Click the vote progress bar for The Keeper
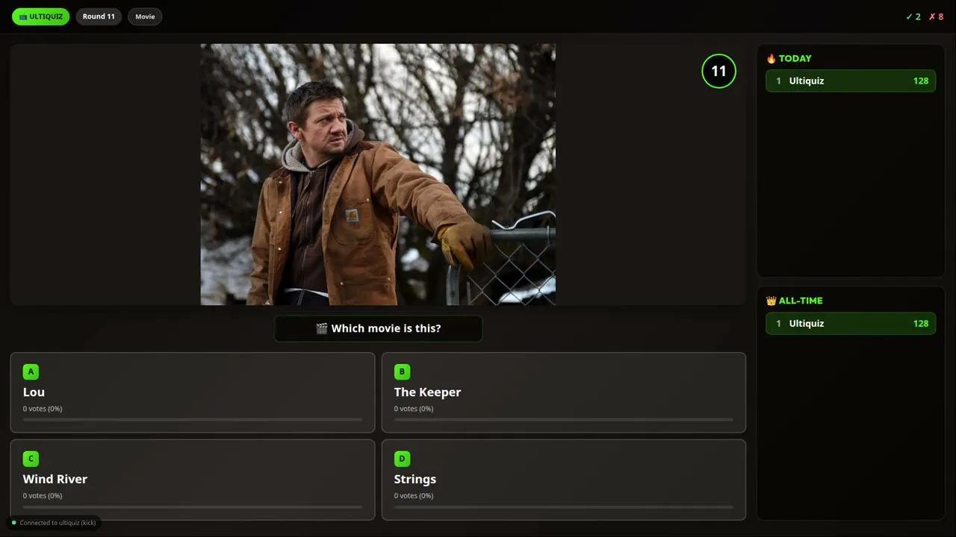Image resolution: width=956 pixels, height=537 pixels. pyautogui.click(x=564, y=420)
